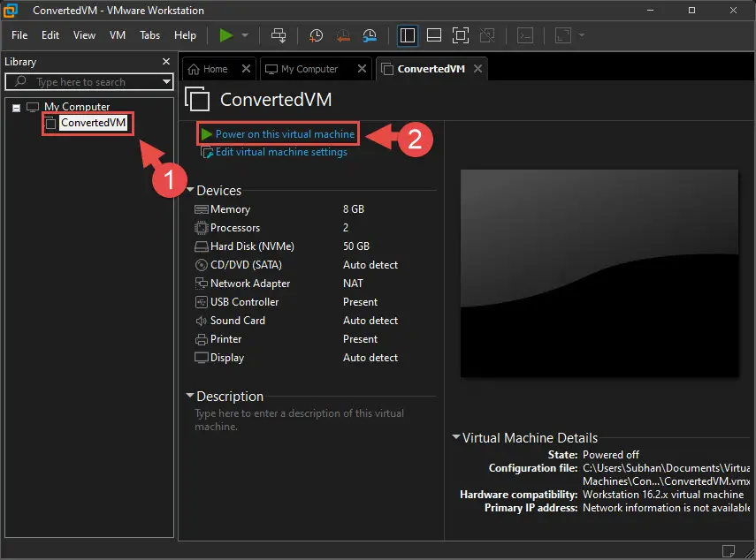Viewport: 756px width, 560px height.
Task: Select the Processors device row
Action: tap(235, 228)
